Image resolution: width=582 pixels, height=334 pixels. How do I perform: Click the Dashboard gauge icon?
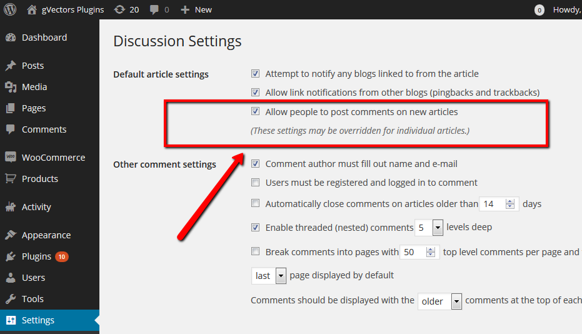point(11,38)
